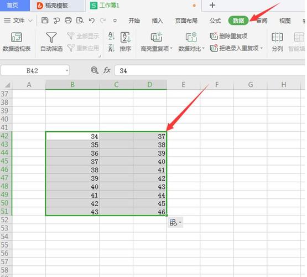Select row 37 header
Screen dimensions: 307x277
(x=6, y=94)
